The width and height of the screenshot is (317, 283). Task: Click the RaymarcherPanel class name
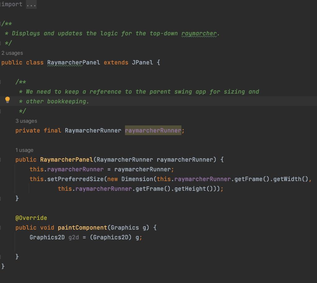74,63
